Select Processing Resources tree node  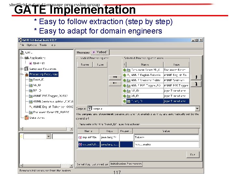pyautogui.click(x=44, y=74)
